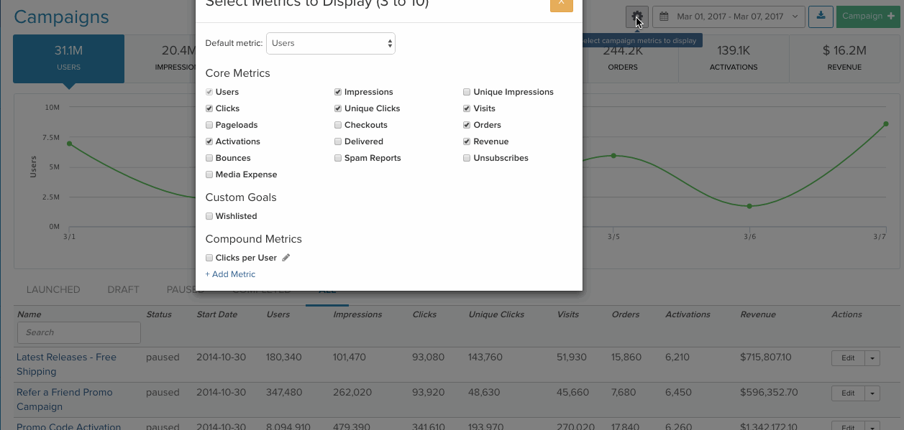Toggle the Visits metric checkbox

click(x=467, y=108)
